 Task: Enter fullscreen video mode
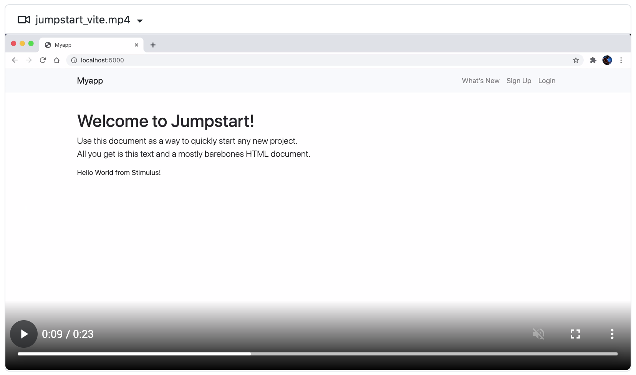[575, 334]
